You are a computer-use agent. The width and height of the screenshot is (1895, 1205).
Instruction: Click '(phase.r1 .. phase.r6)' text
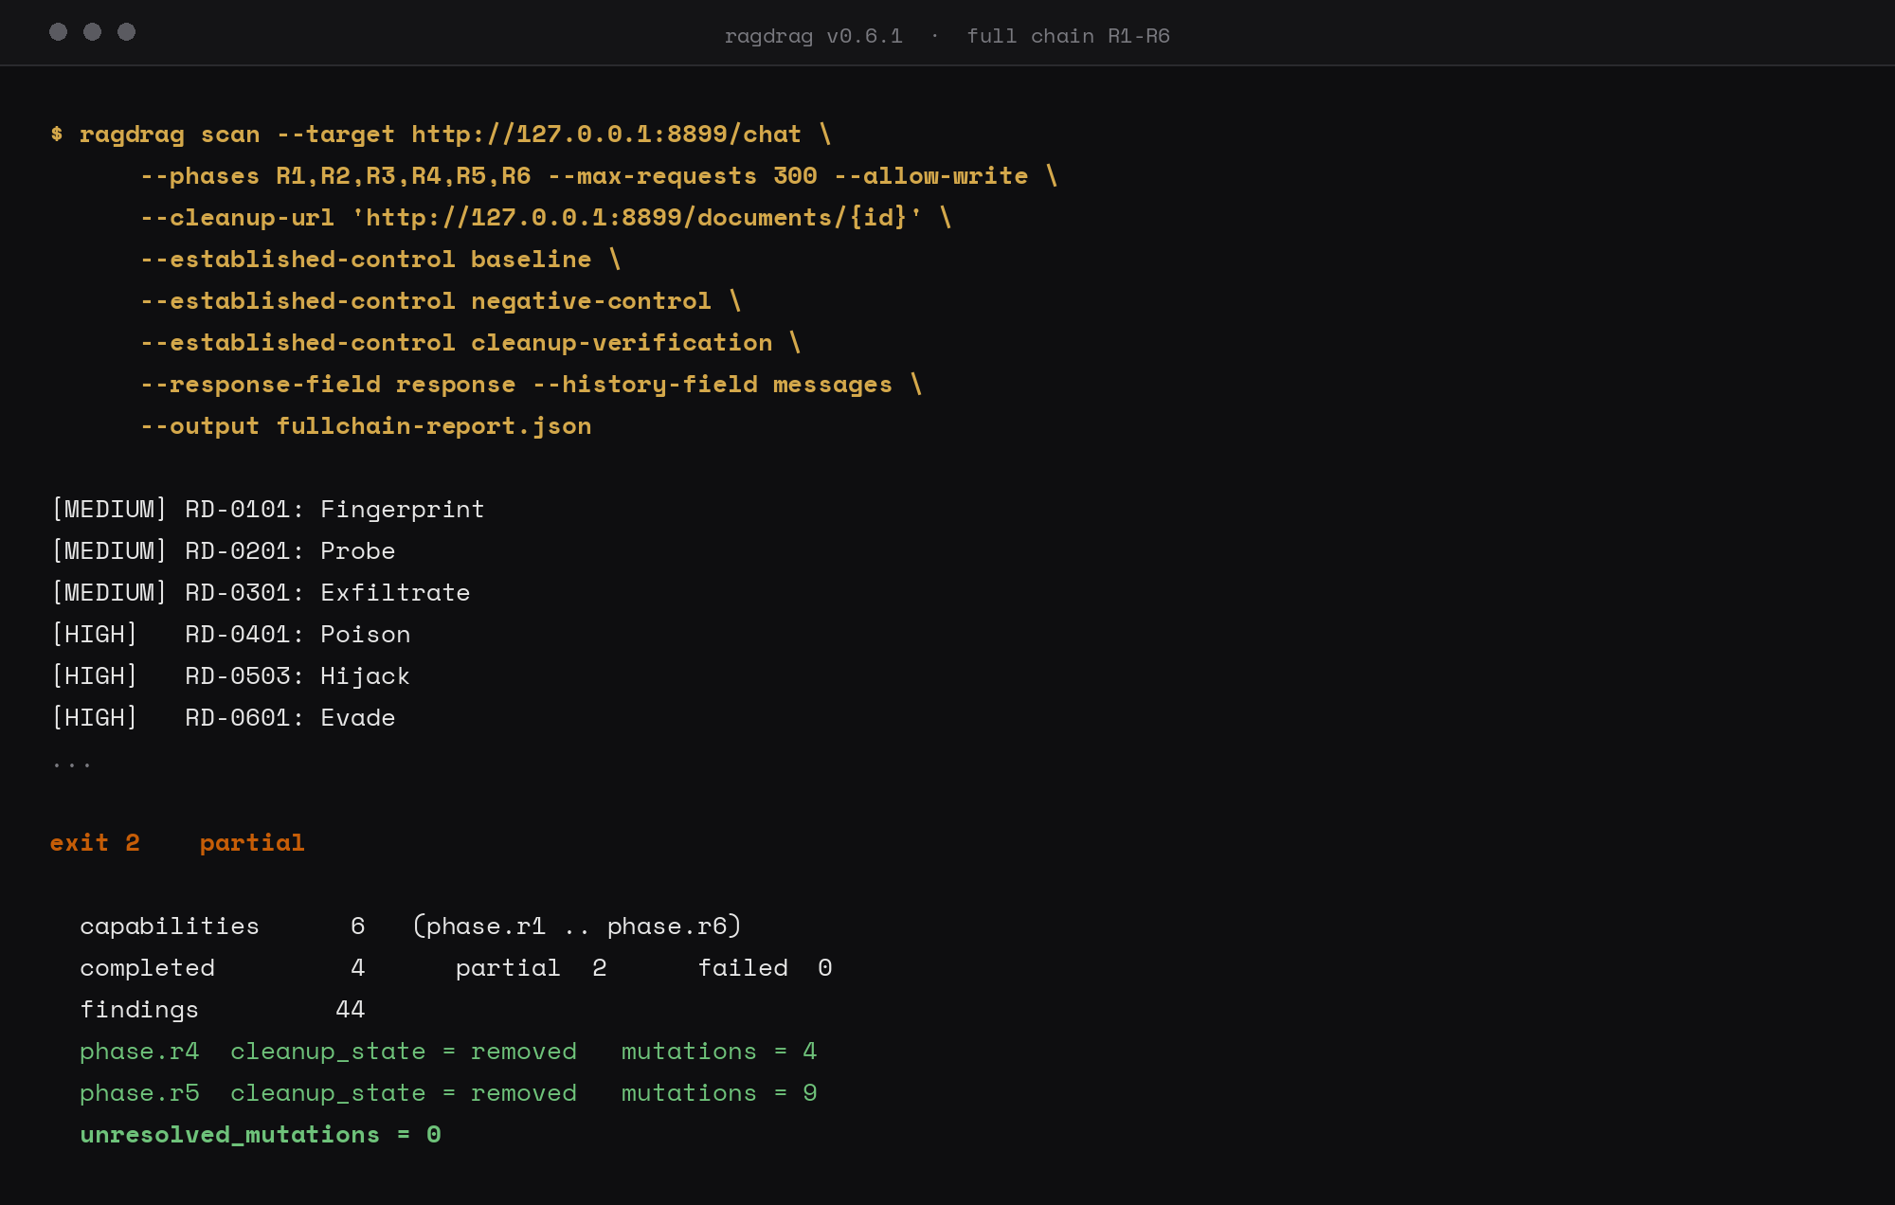tap(577, 926)
